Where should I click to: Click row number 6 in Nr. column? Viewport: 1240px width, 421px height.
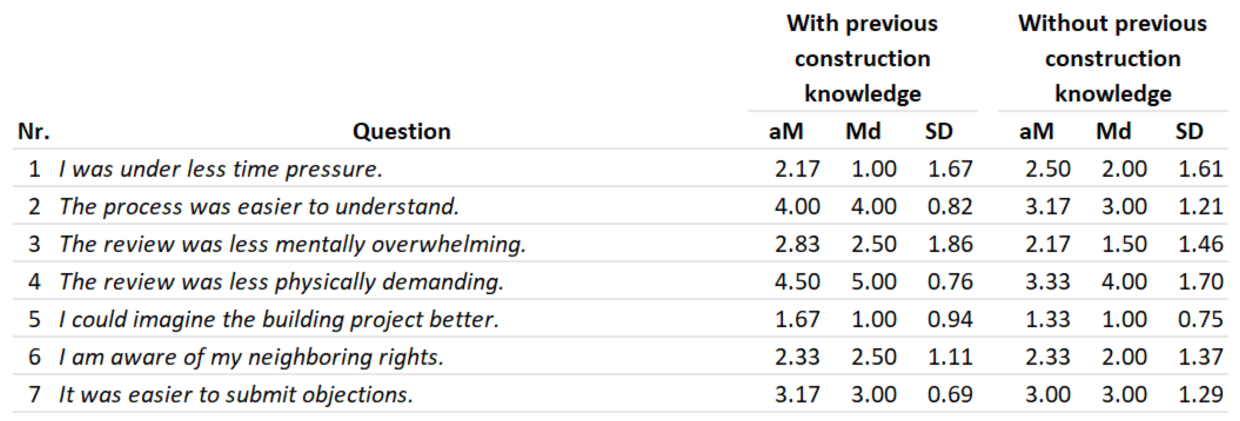(x=34, y=357)
